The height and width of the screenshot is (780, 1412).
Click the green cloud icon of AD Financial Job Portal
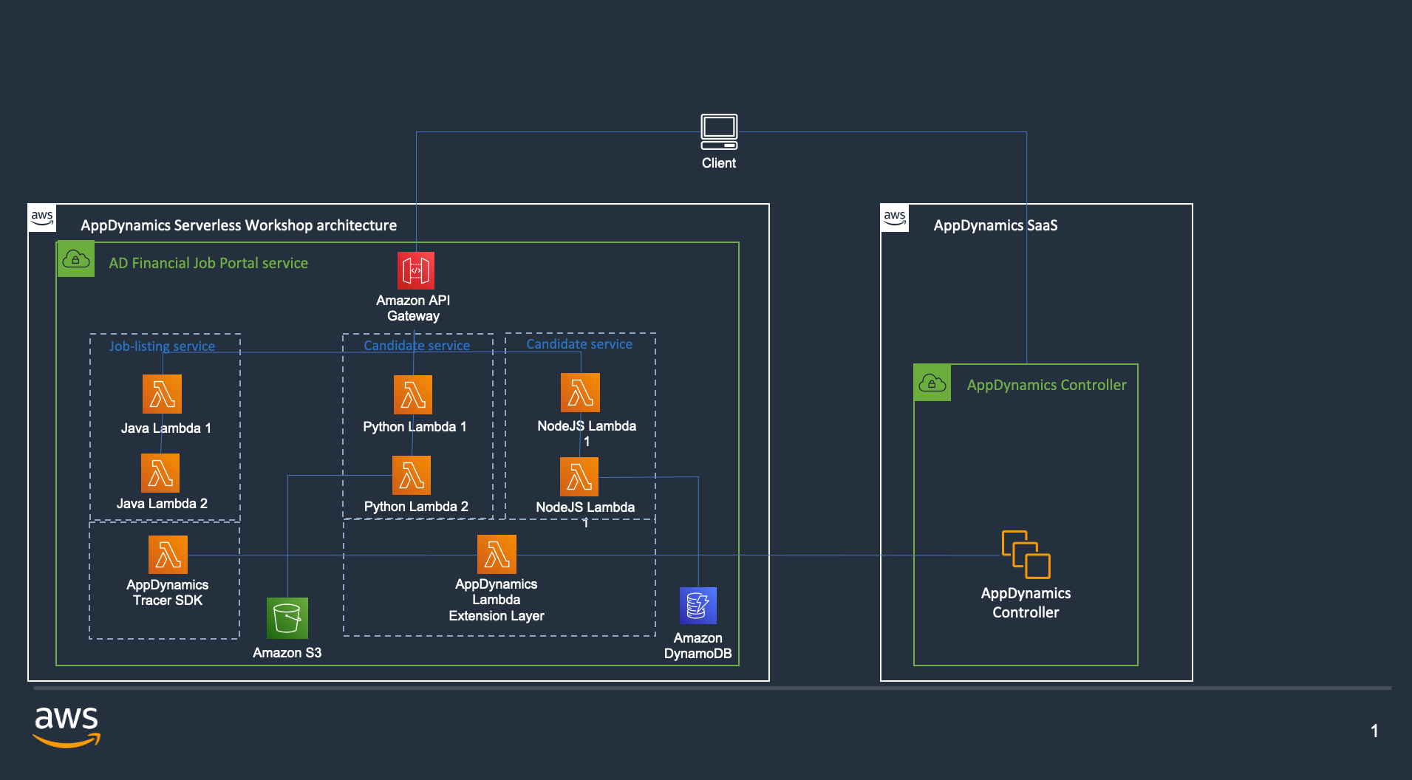click(75, 259)
